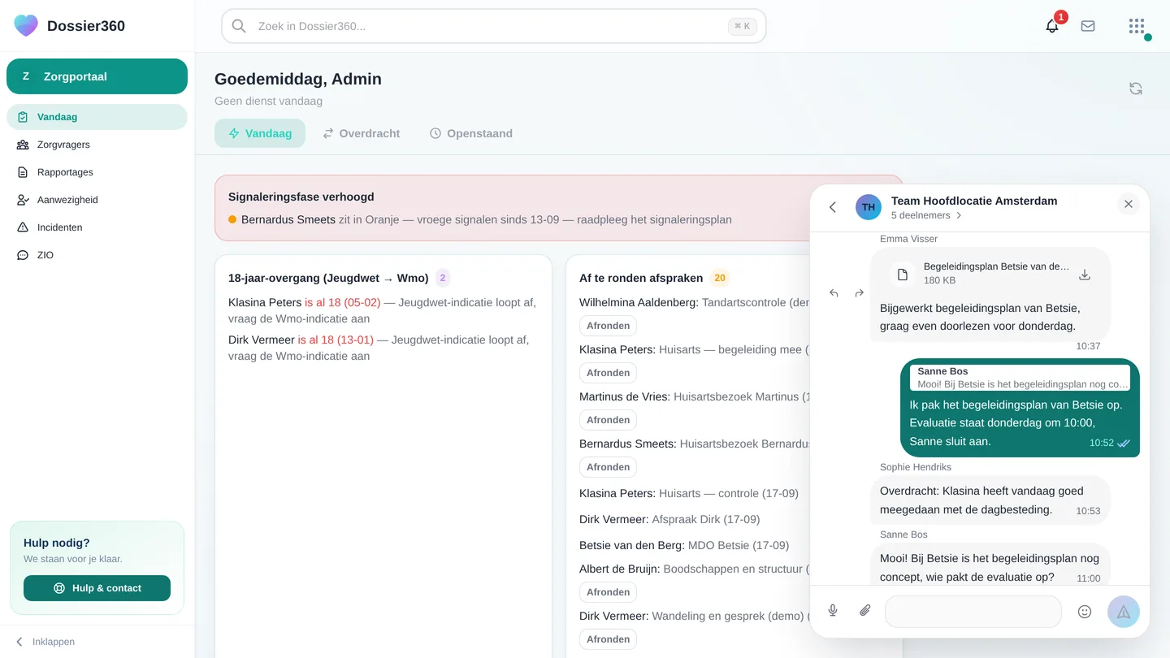Click the Hulp & contact button
Image resolution: width=1170 pixels, height=658 pixels.
tap(97, 588)
